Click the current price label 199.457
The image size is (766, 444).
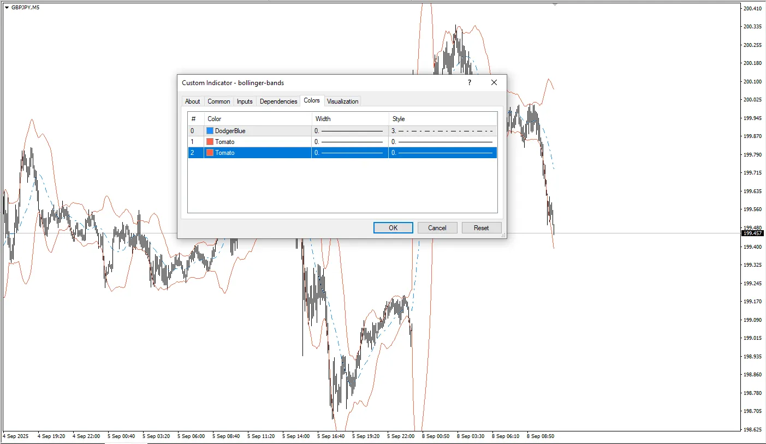[752, 233]
